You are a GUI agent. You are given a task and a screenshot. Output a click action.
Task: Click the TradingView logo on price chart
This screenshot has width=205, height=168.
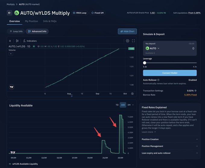tap(11, 87)
